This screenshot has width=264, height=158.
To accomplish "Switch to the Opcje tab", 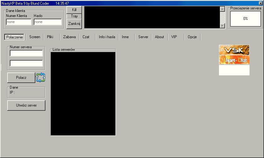I will point(192,37).
